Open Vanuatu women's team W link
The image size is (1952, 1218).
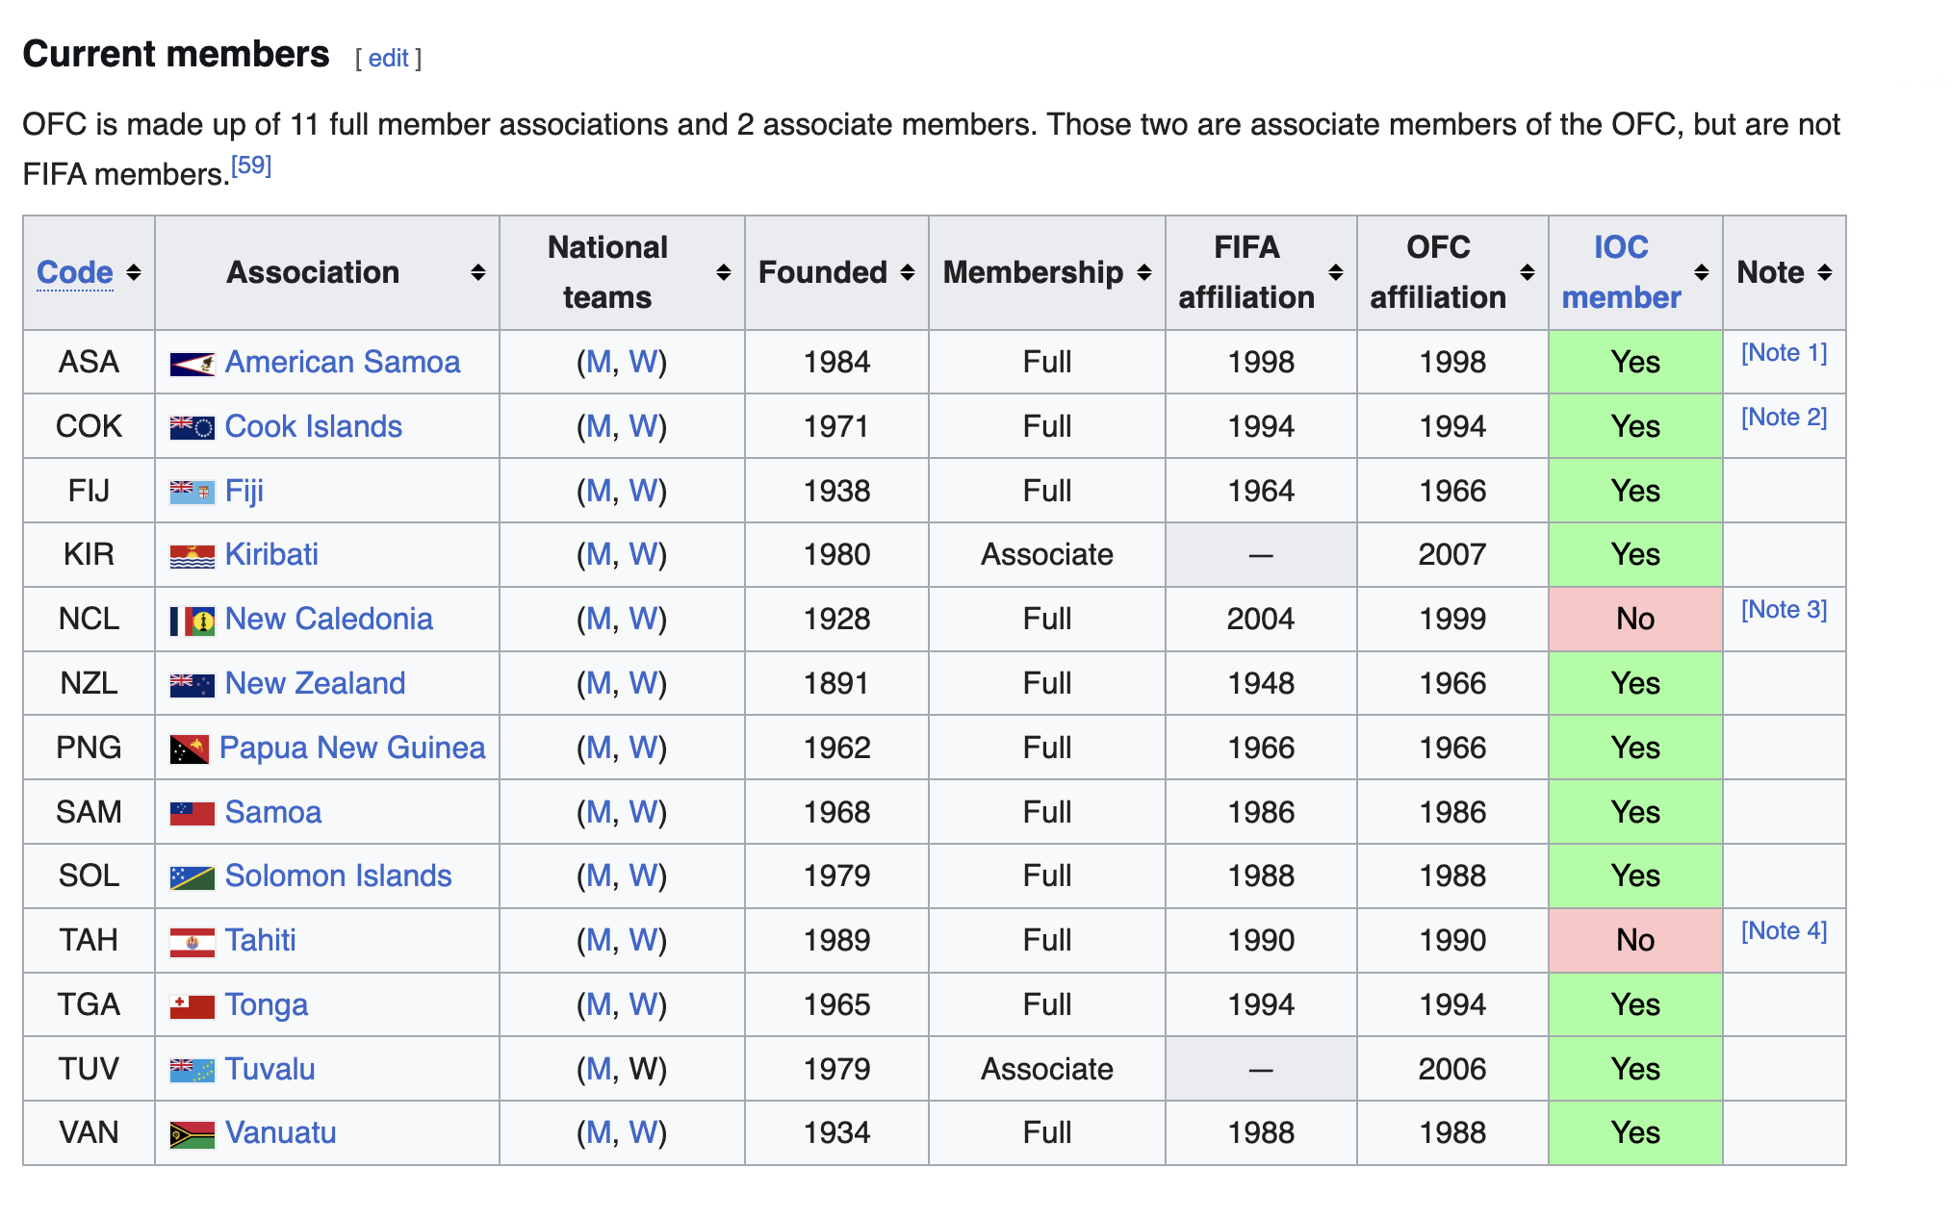[643, 1133]
